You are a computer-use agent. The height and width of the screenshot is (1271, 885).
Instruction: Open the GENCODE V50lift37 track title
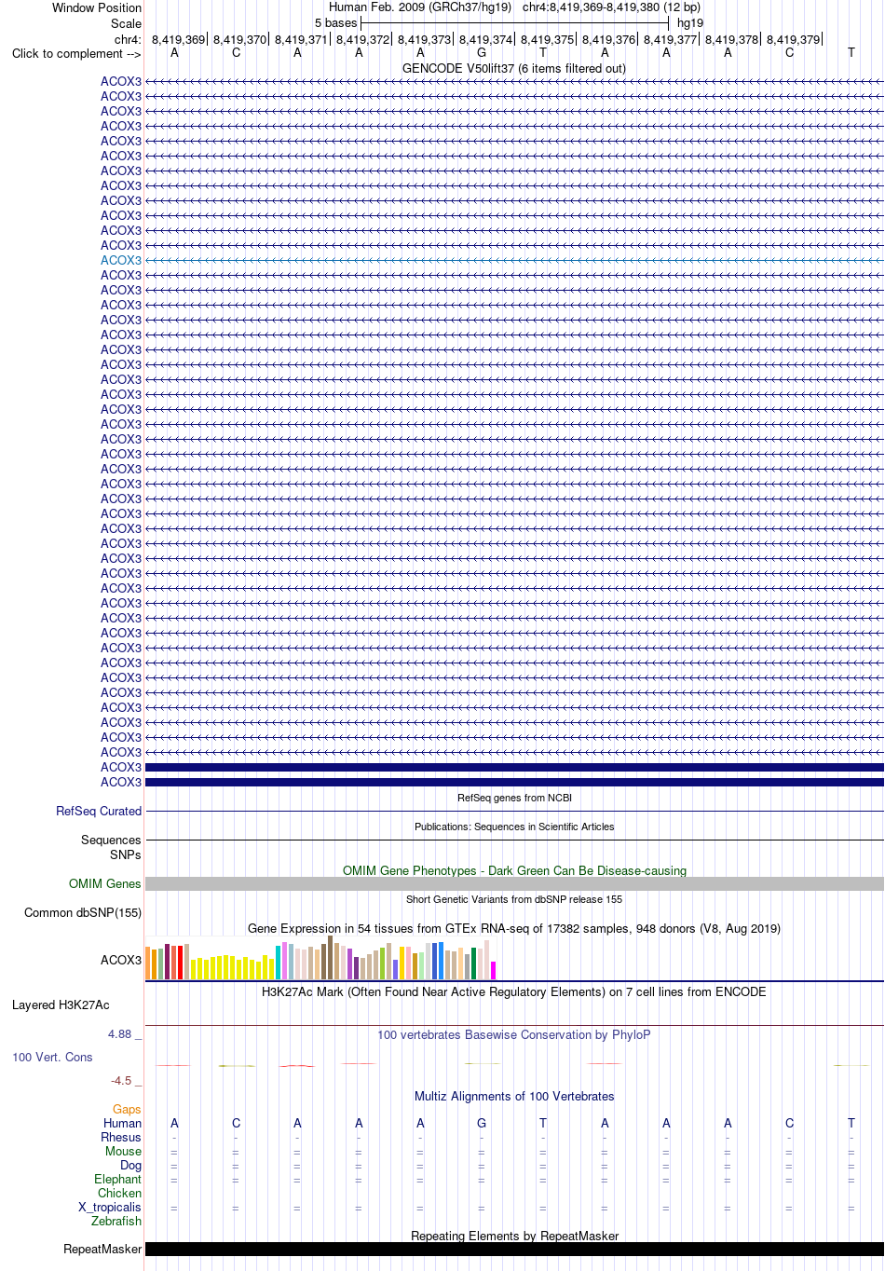(514, 69)
